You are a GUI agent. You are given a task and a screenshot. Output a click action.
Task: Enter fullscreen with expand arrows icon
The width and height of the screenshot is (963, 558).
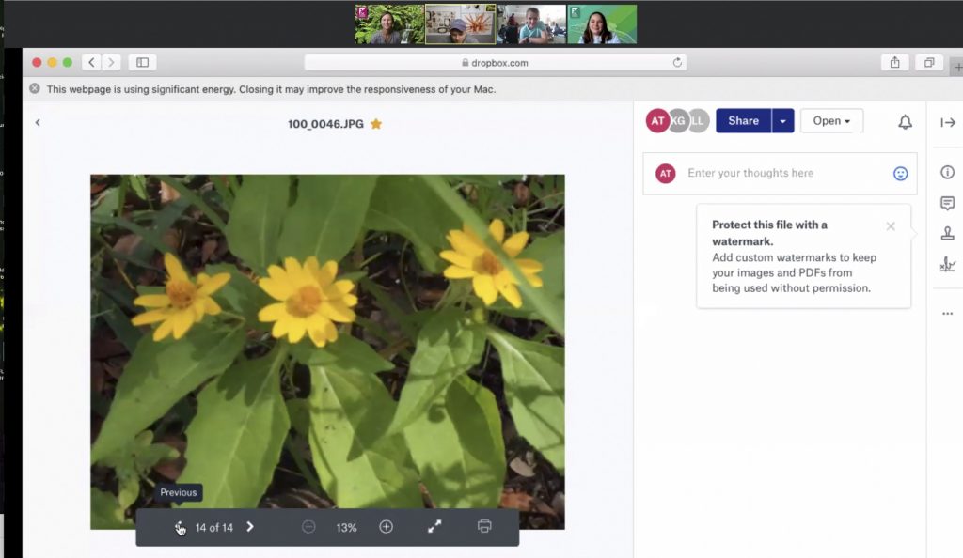coord(434,527)
